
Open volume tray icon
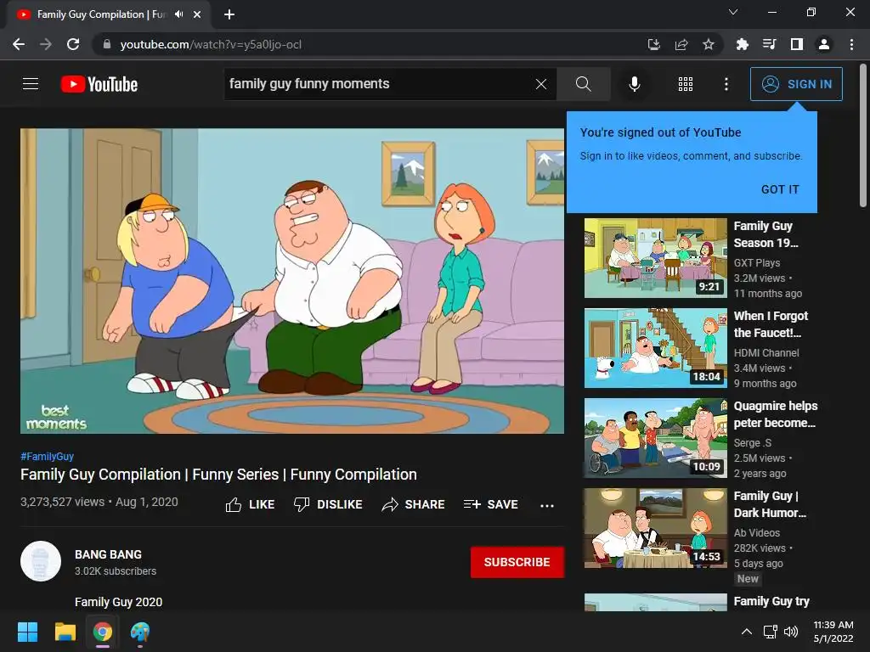tap(791, 632)
